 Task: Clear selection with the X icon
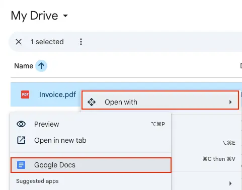[19, 42]
